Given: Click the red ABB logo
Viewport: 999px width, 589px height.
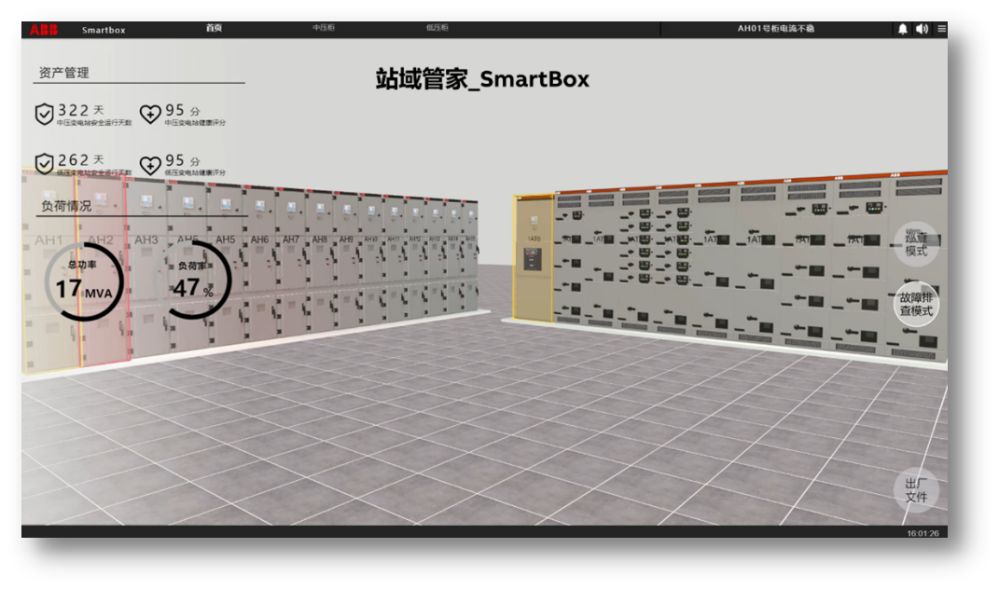Looking at the screenshot, I should (x=43, y=29).
